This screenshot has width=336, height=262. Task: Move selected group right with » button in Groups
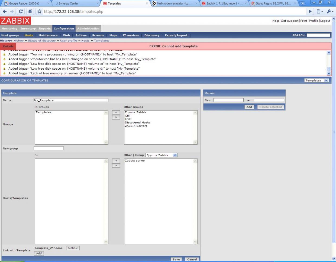(x=116, y=117)
